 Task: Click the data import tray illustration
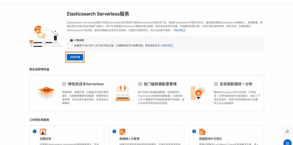123,93
